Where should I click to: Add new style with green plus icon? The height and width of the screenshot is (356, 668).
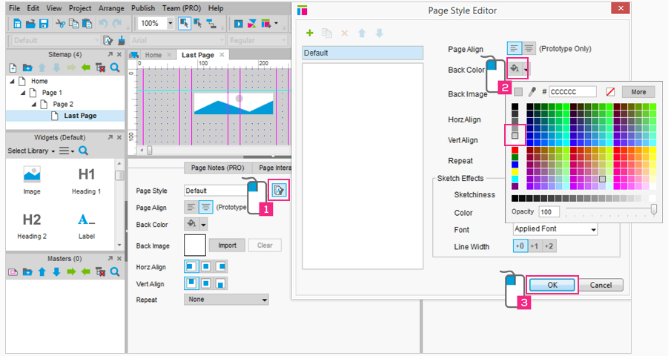[x=310, y=33]
